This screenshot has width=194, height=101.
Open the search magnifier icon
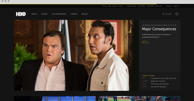[x=177, y=14]
